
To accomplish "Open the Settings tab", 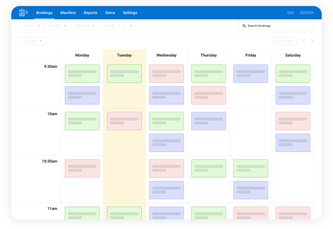I will [130, 13].
